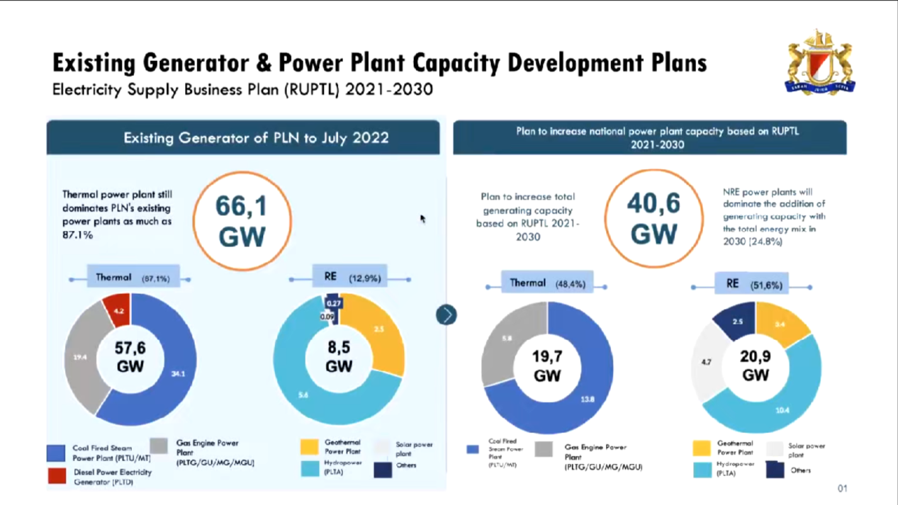Viewport: 898px width, 505px height.
Task: Click the yellow Geothermal swatch in the right legend
Action: [x=701, y=448]
